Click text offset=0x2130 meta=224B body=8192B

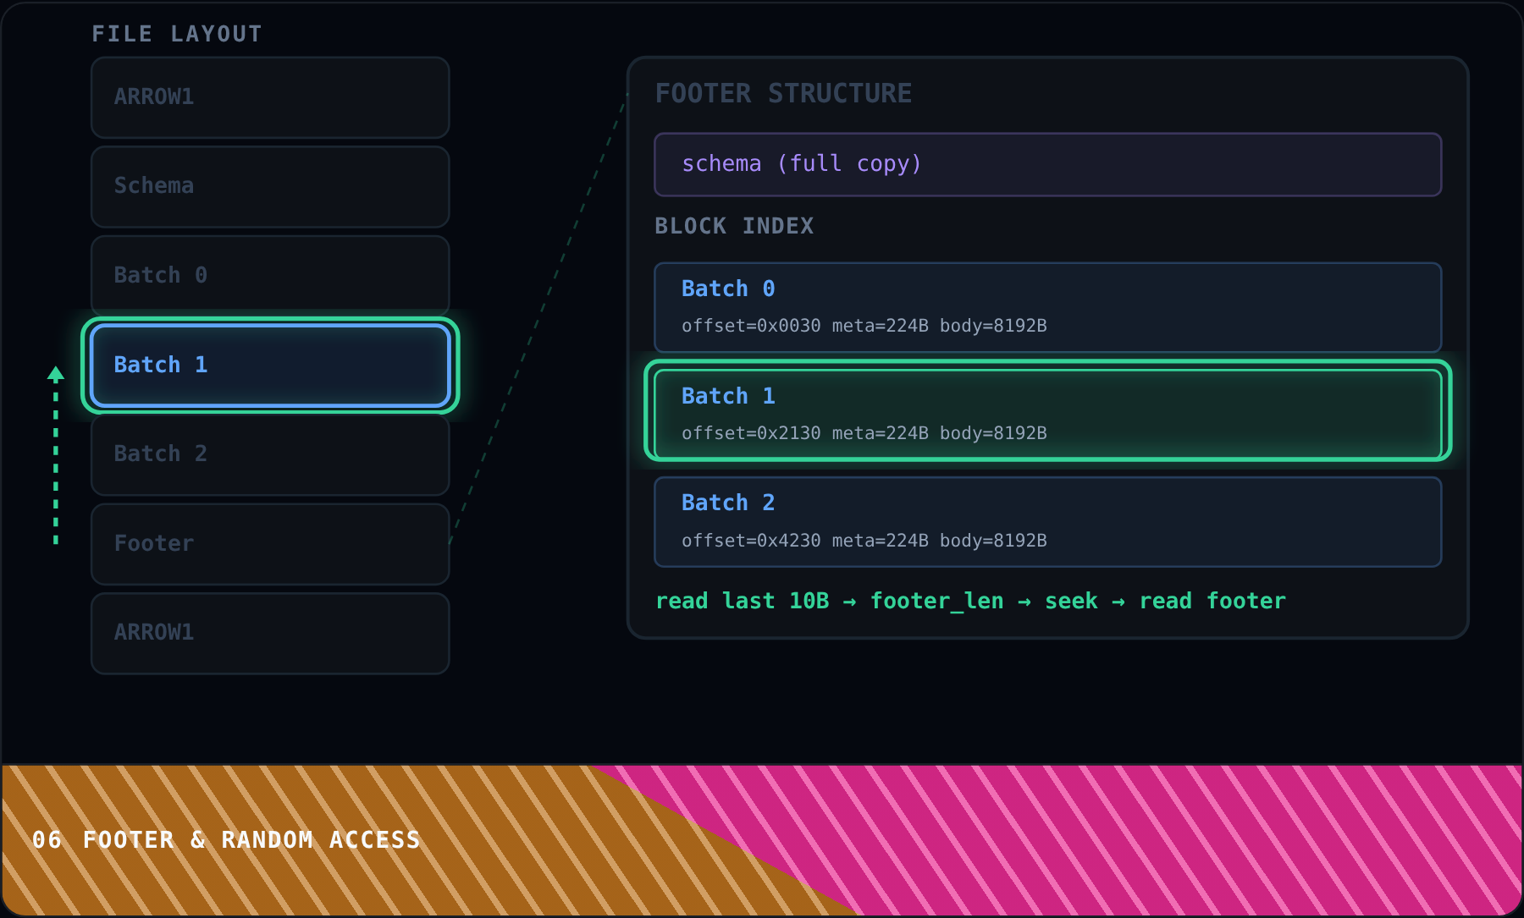point(864,433)
